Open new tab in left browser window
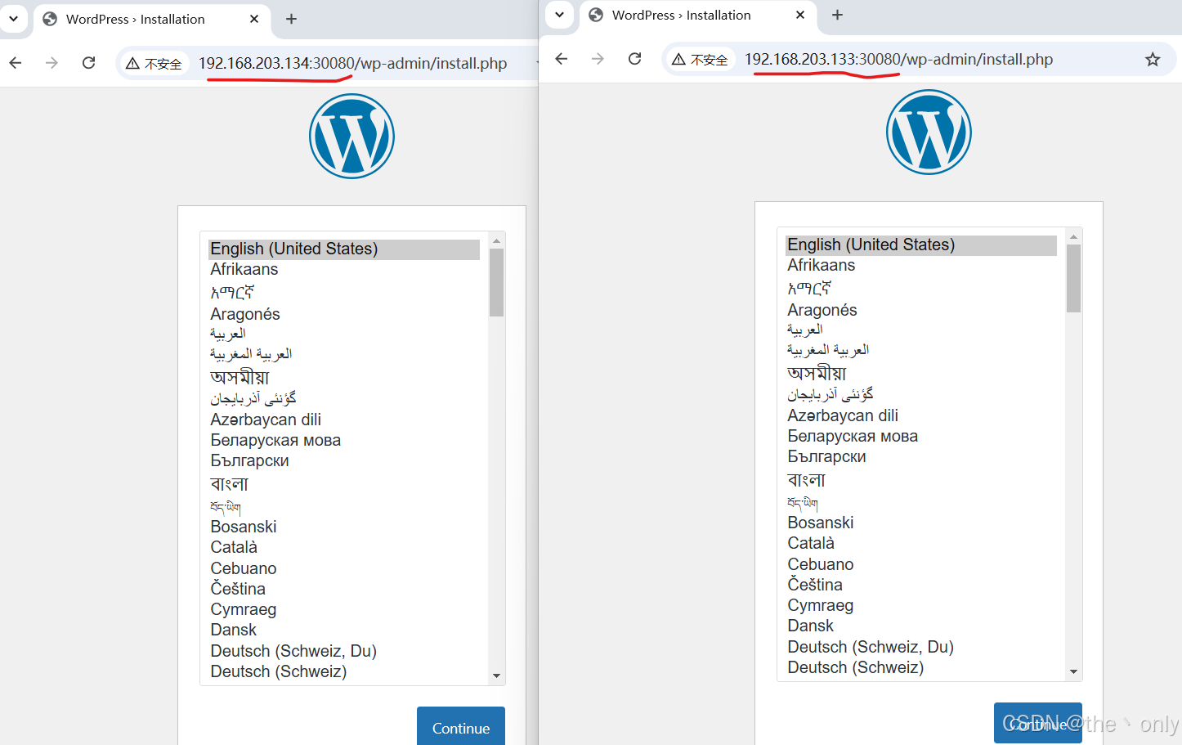 pyautogui.click(x=291, y=19)
